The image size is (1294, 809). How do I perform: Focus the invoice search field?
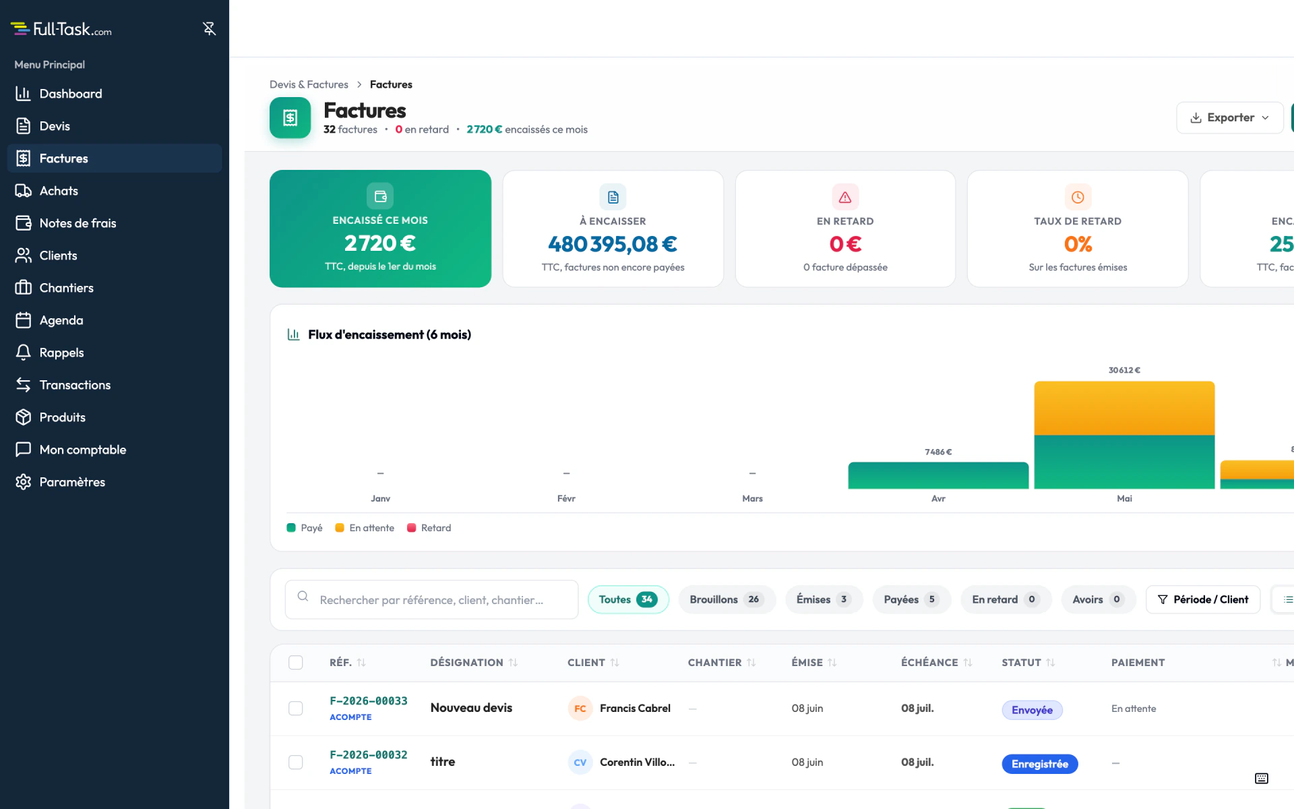(x=431, y=599)
